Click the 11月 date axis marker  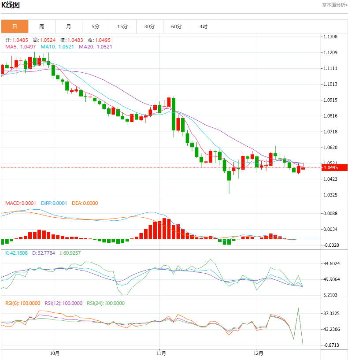click(161, 353)
